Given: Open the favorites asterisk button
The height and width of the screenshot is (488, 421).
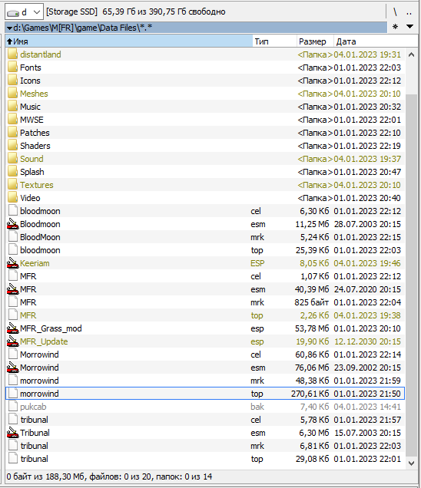Looking at the screenshot, I should click(x=395, y=27).
